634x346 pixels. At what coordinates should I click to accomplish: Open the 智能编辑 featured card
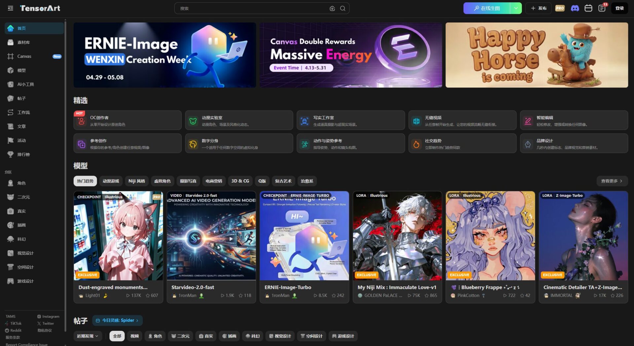pos(574,120)
